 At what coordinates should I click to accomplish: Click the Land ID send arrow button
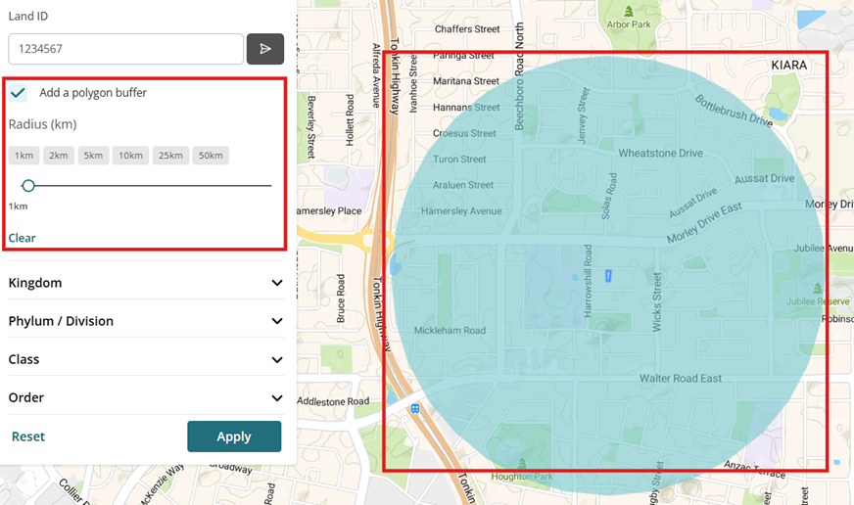coord(264,49)
